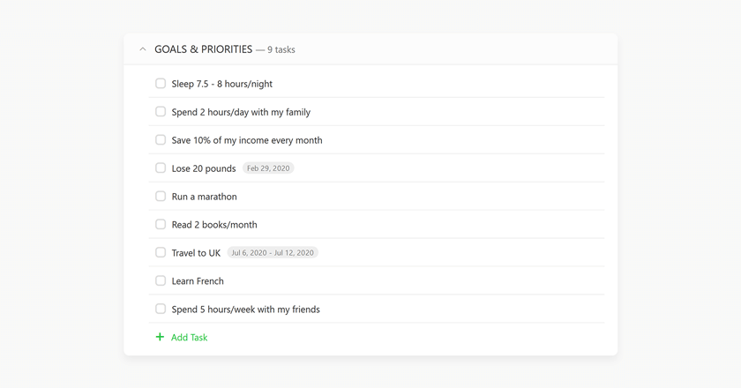Screen dimensions: 741x388
Task: Mark Learn French as completed
Action: point(161,280)
